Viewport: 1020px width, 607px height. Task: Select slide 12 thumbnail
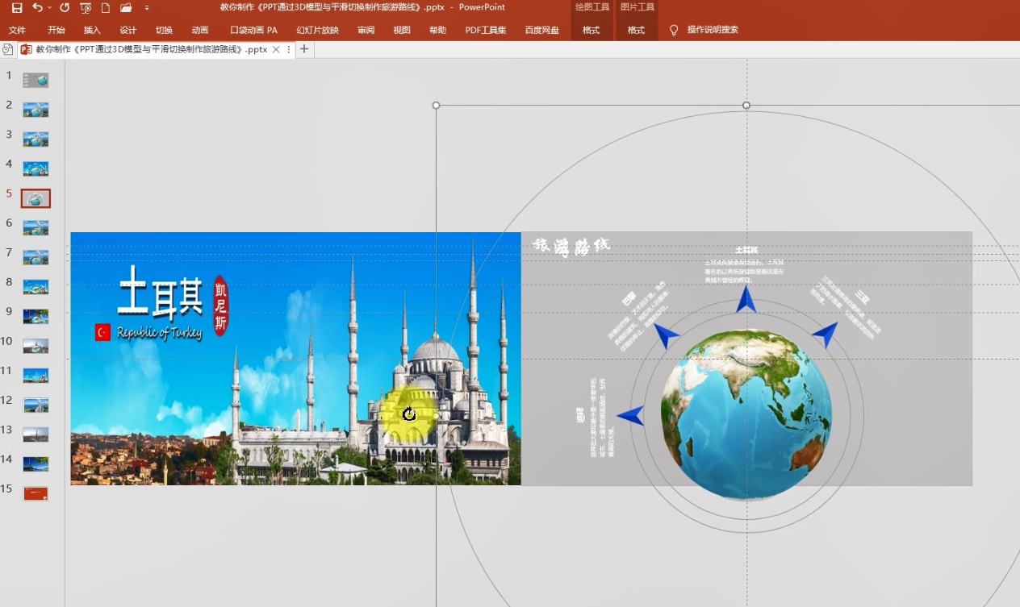36,405
